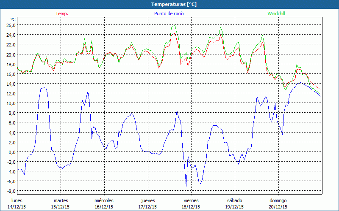Click the 26,0 value on the temperature axis
Screen dimensions: 339x211
[11, 25]
